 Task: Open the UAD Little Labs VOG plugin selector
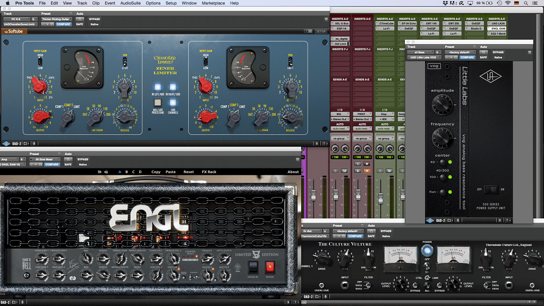coord(424,57)
